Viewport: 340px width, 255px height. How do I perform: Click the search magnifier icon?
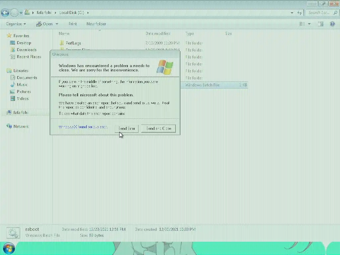tap(335, 13)
